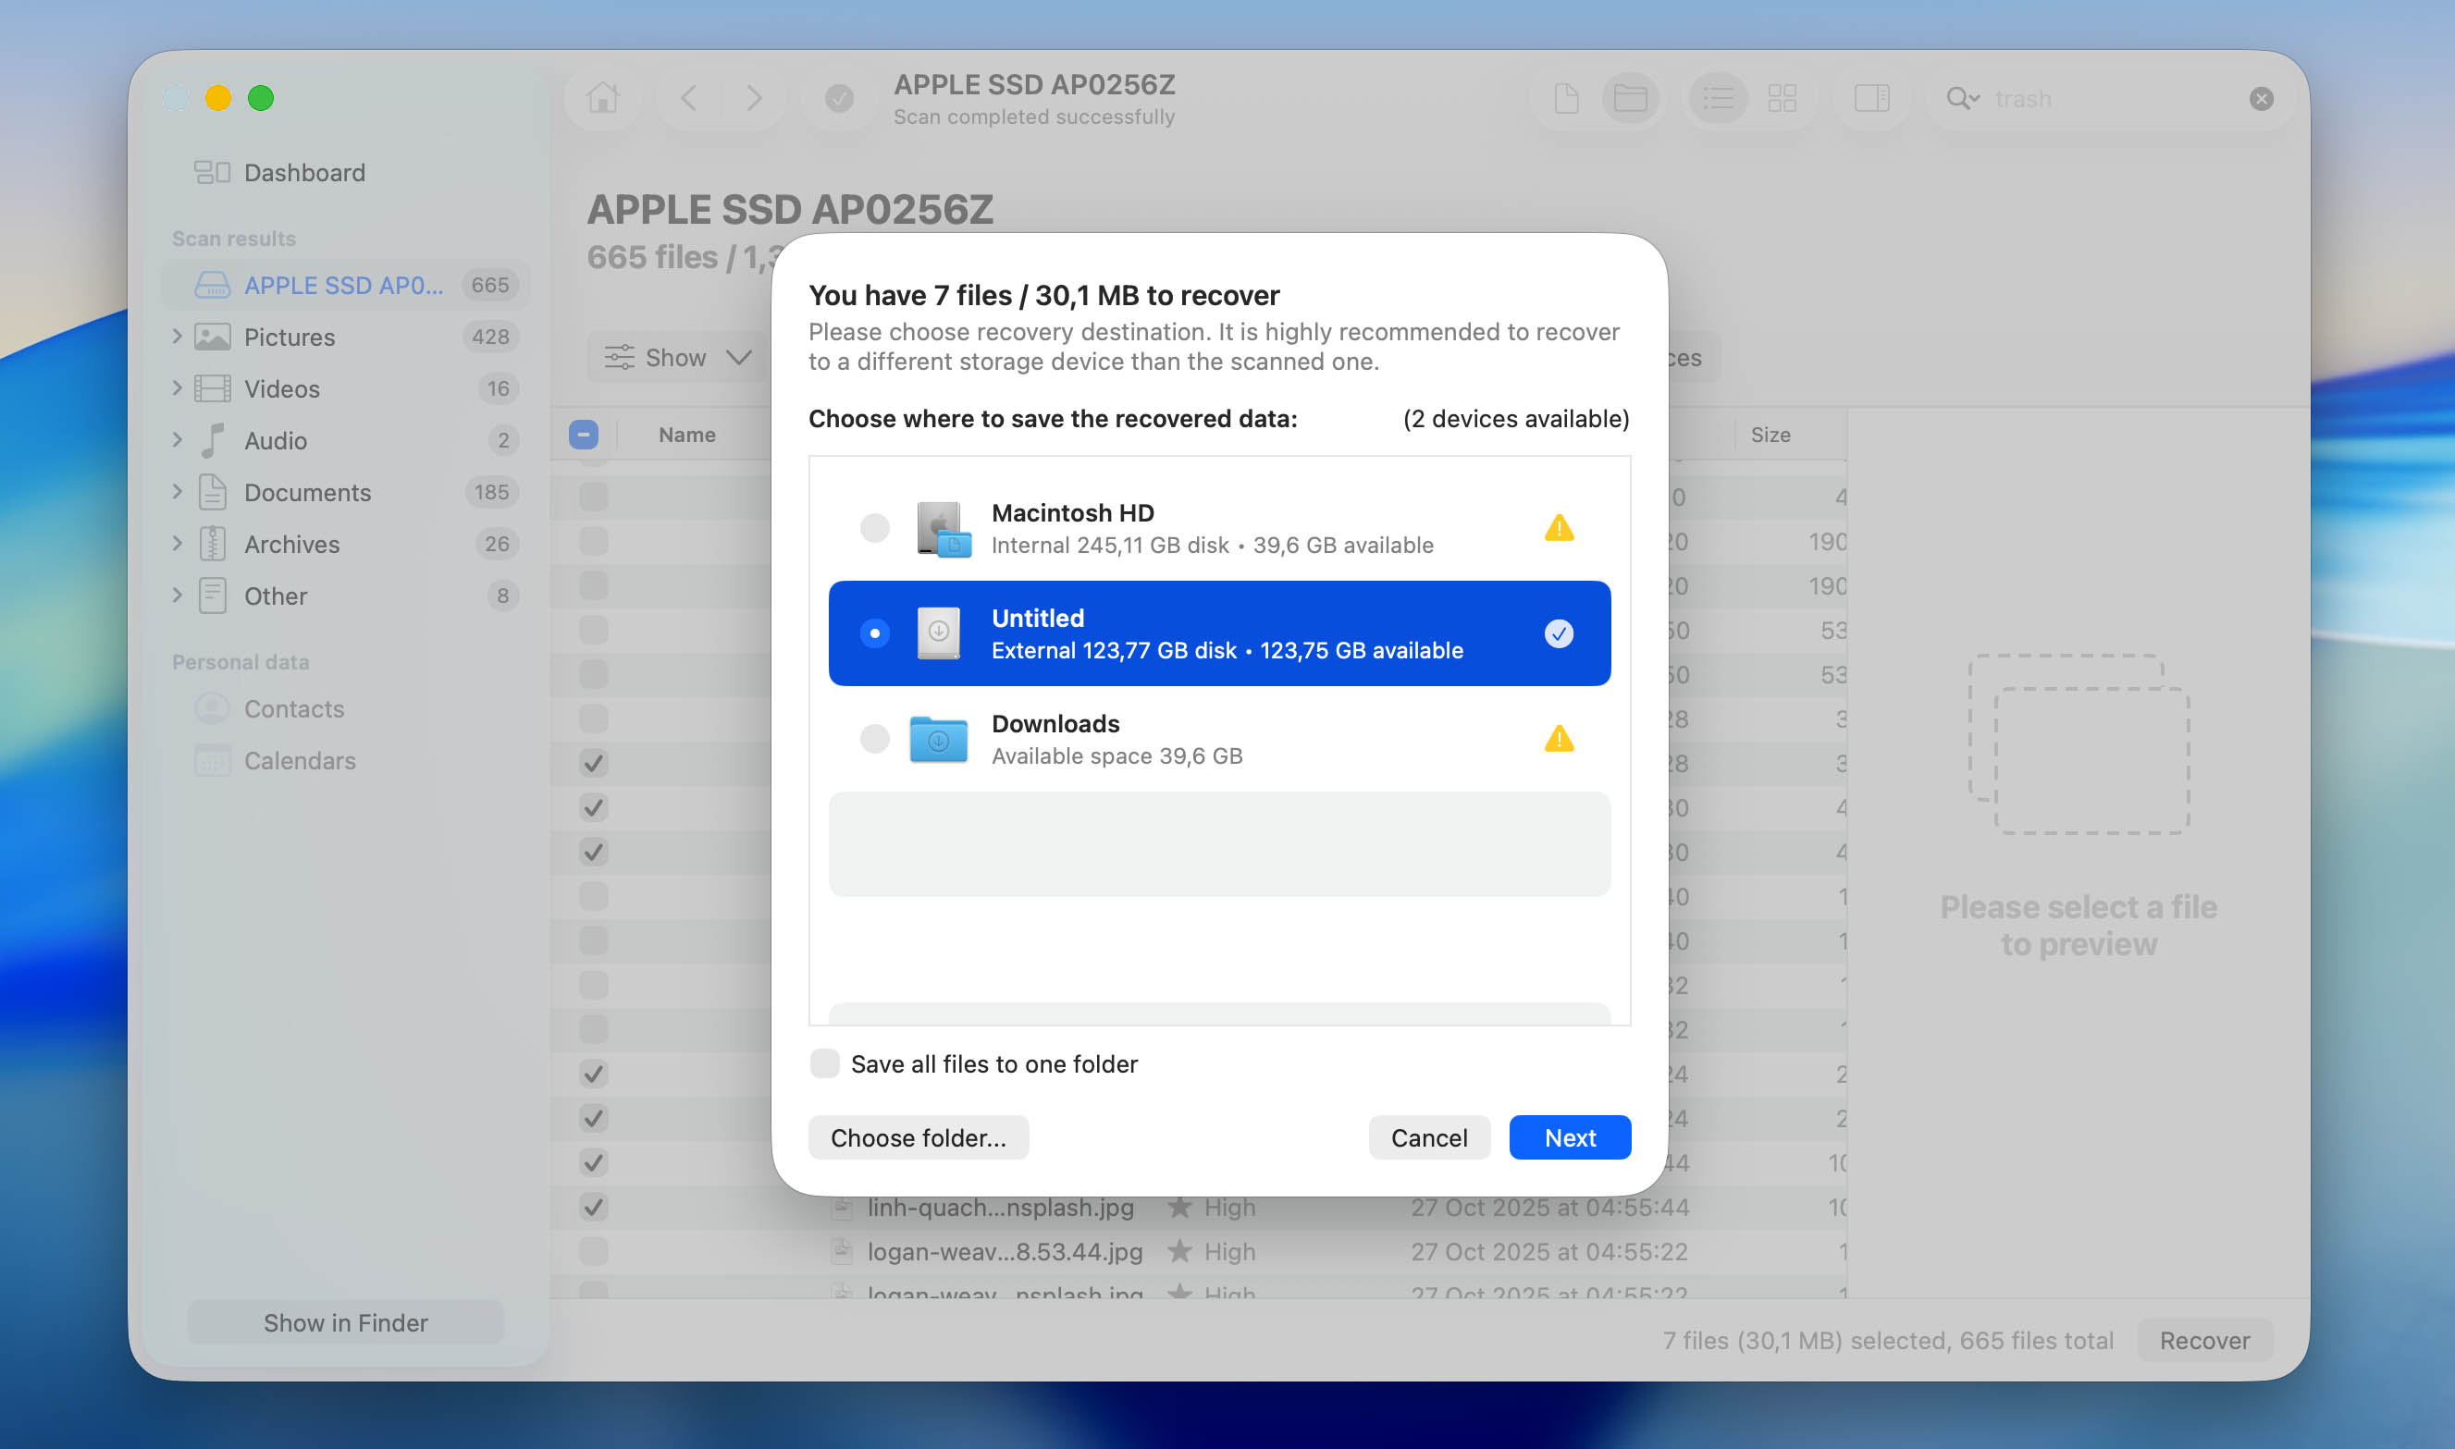
Task: Click the checkmark badge on the Untitled row
Action: point(1559,633)
